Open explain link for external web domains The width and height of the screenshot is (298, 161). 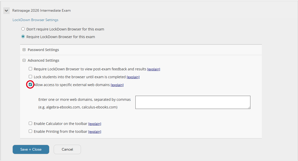point(117,85)
